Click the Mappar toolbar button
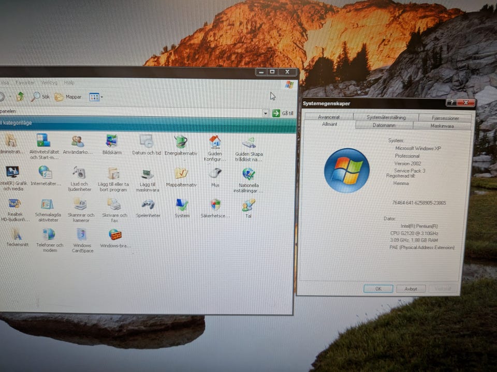 (68, 97)
